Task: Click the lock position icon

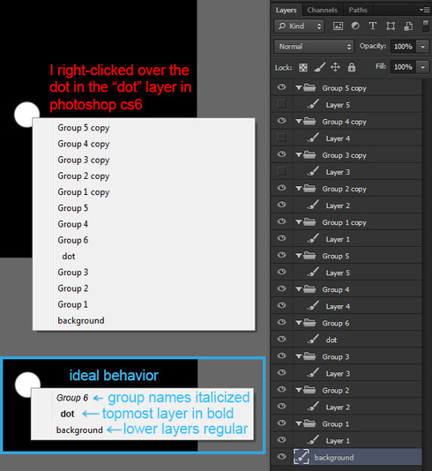Action: pyautogui.click(x=335, y=67)
